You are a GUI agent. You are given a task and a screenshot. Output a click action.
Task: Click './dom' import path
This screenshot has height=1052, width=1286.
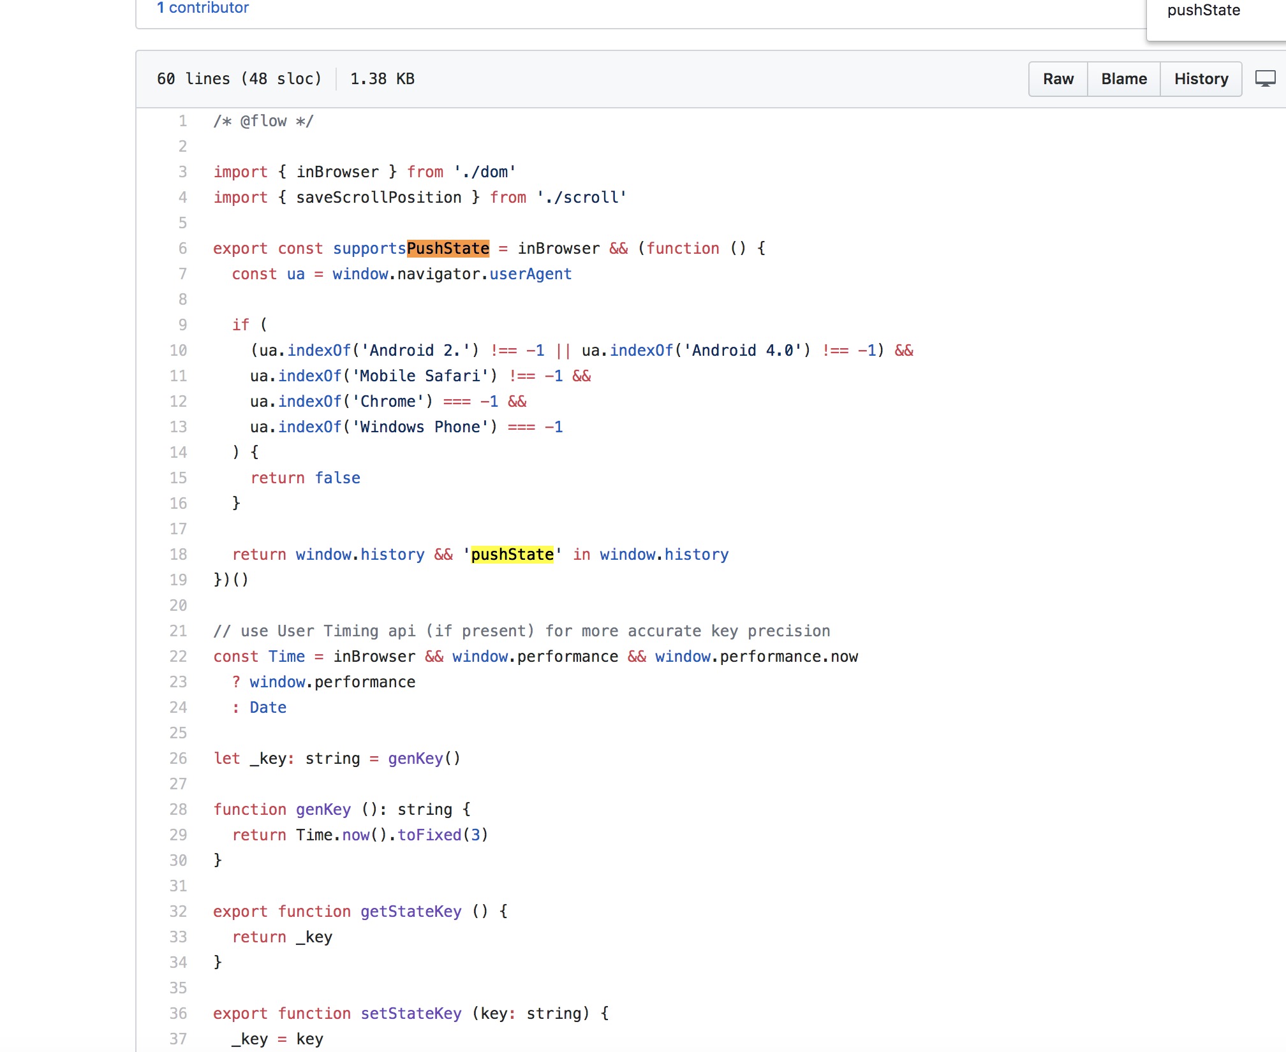point(485,172)
